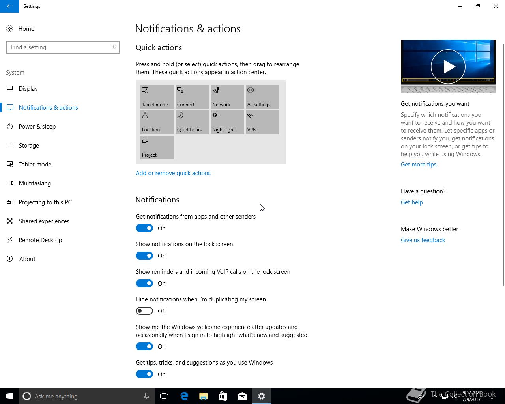Click the Cortana circle icon
The height and width of the screenshot is (404, 505).
click(27, 396)
